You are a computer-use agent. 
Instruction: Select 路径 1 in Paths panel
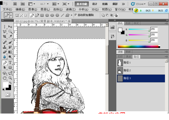click(141, 63)
